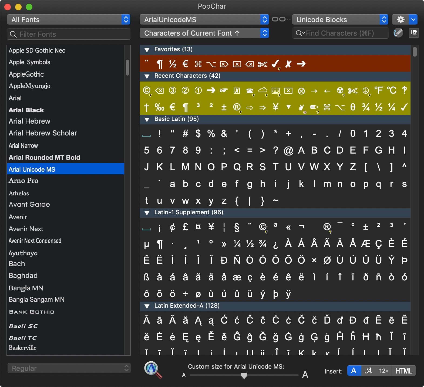This screenshot has width=424, height=387.
Task: Select Avenir Next in font list
Action: tap(26, 229)
